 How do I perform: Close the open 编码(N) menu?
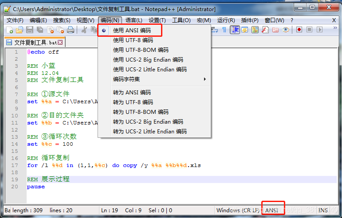(110, 20)
